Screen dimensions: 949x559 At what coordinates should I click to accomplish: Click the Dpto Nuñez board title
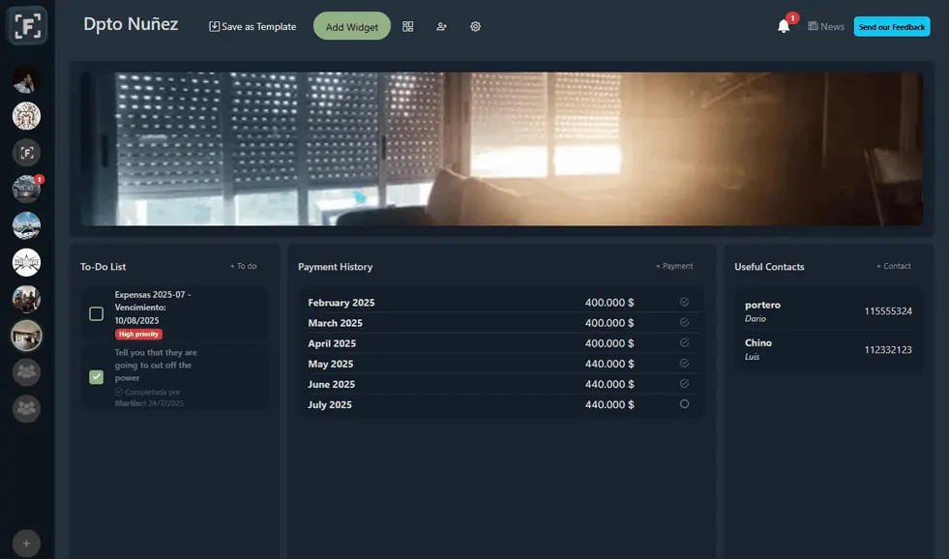pyautogui.click(x=131, y=24)
